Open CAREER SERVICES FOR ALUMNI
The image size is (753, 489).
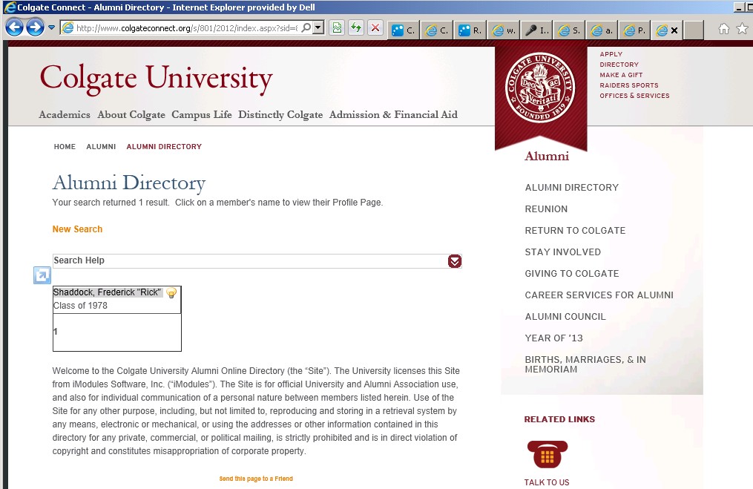point(599,295)
